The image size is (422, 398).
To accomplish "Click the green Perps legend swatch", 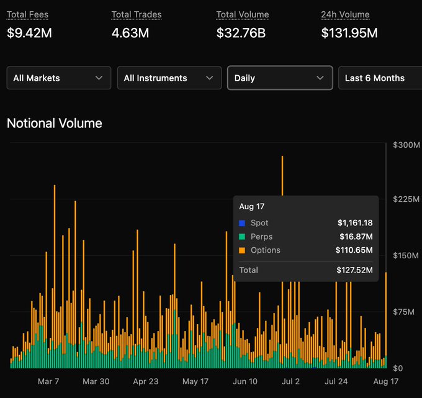I will (242, 237).
